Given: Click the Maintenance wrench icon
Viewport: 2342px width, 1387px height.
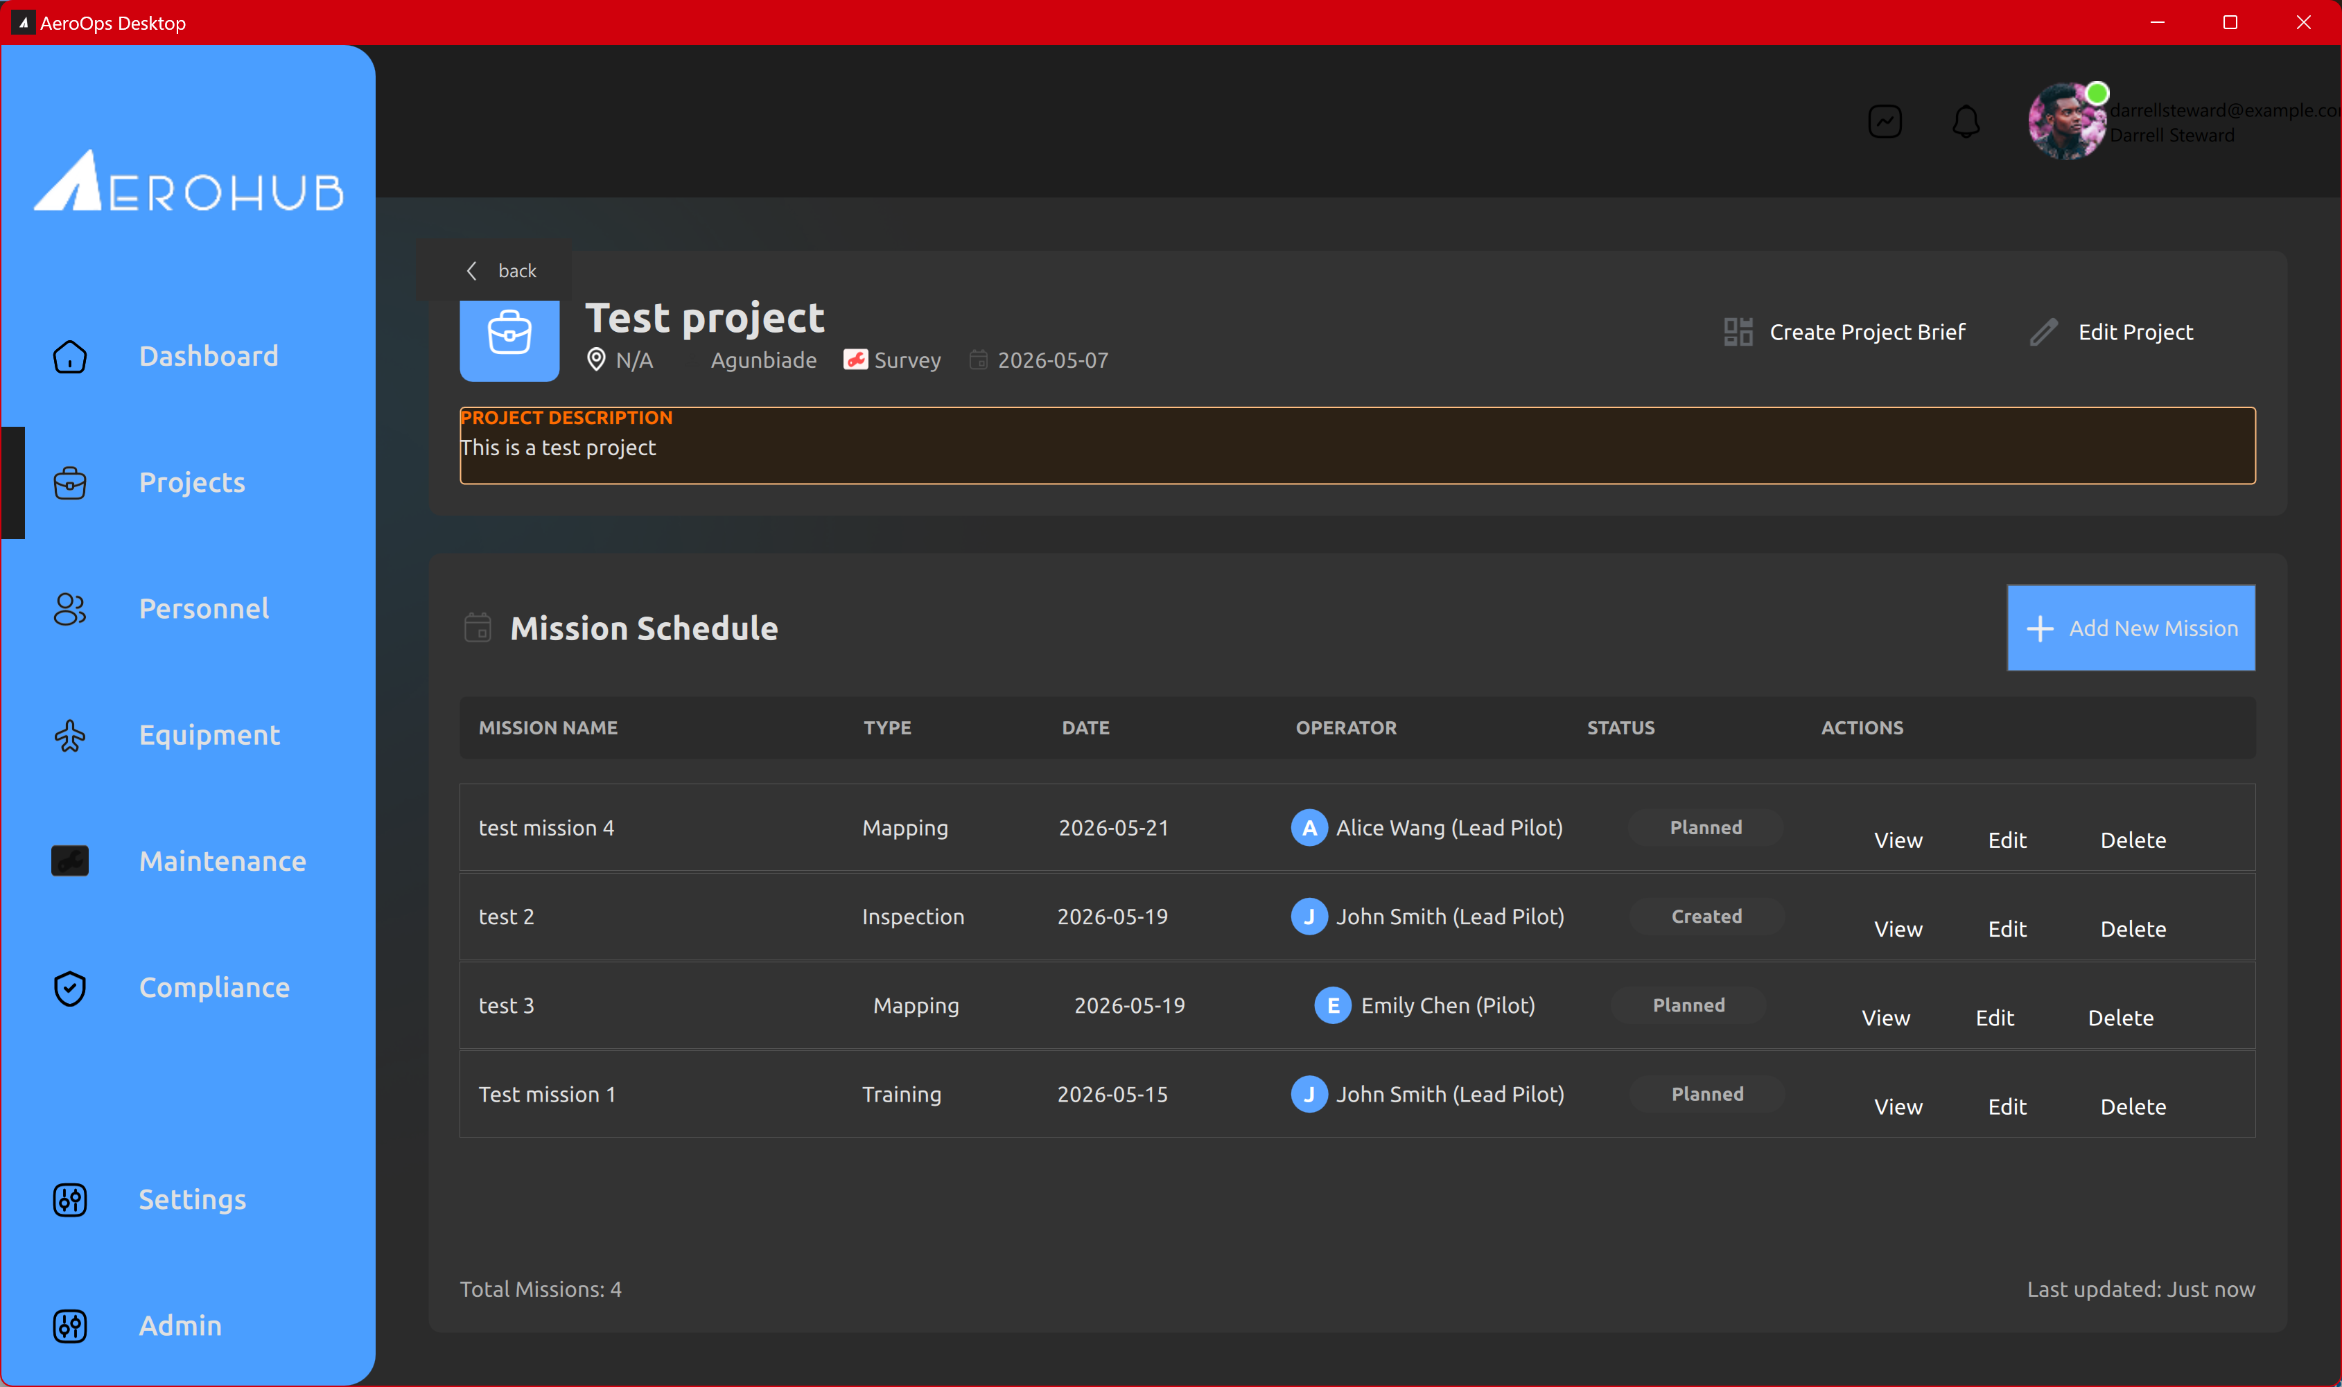Looking at the screenshot, I should (x=70, y=860).
